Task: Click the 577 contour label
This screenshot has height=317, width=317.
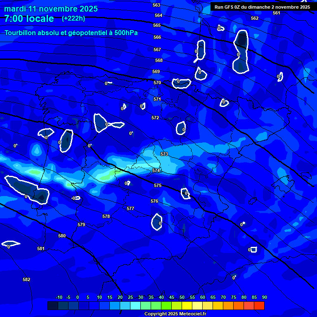Action: (x=130, y=208)
